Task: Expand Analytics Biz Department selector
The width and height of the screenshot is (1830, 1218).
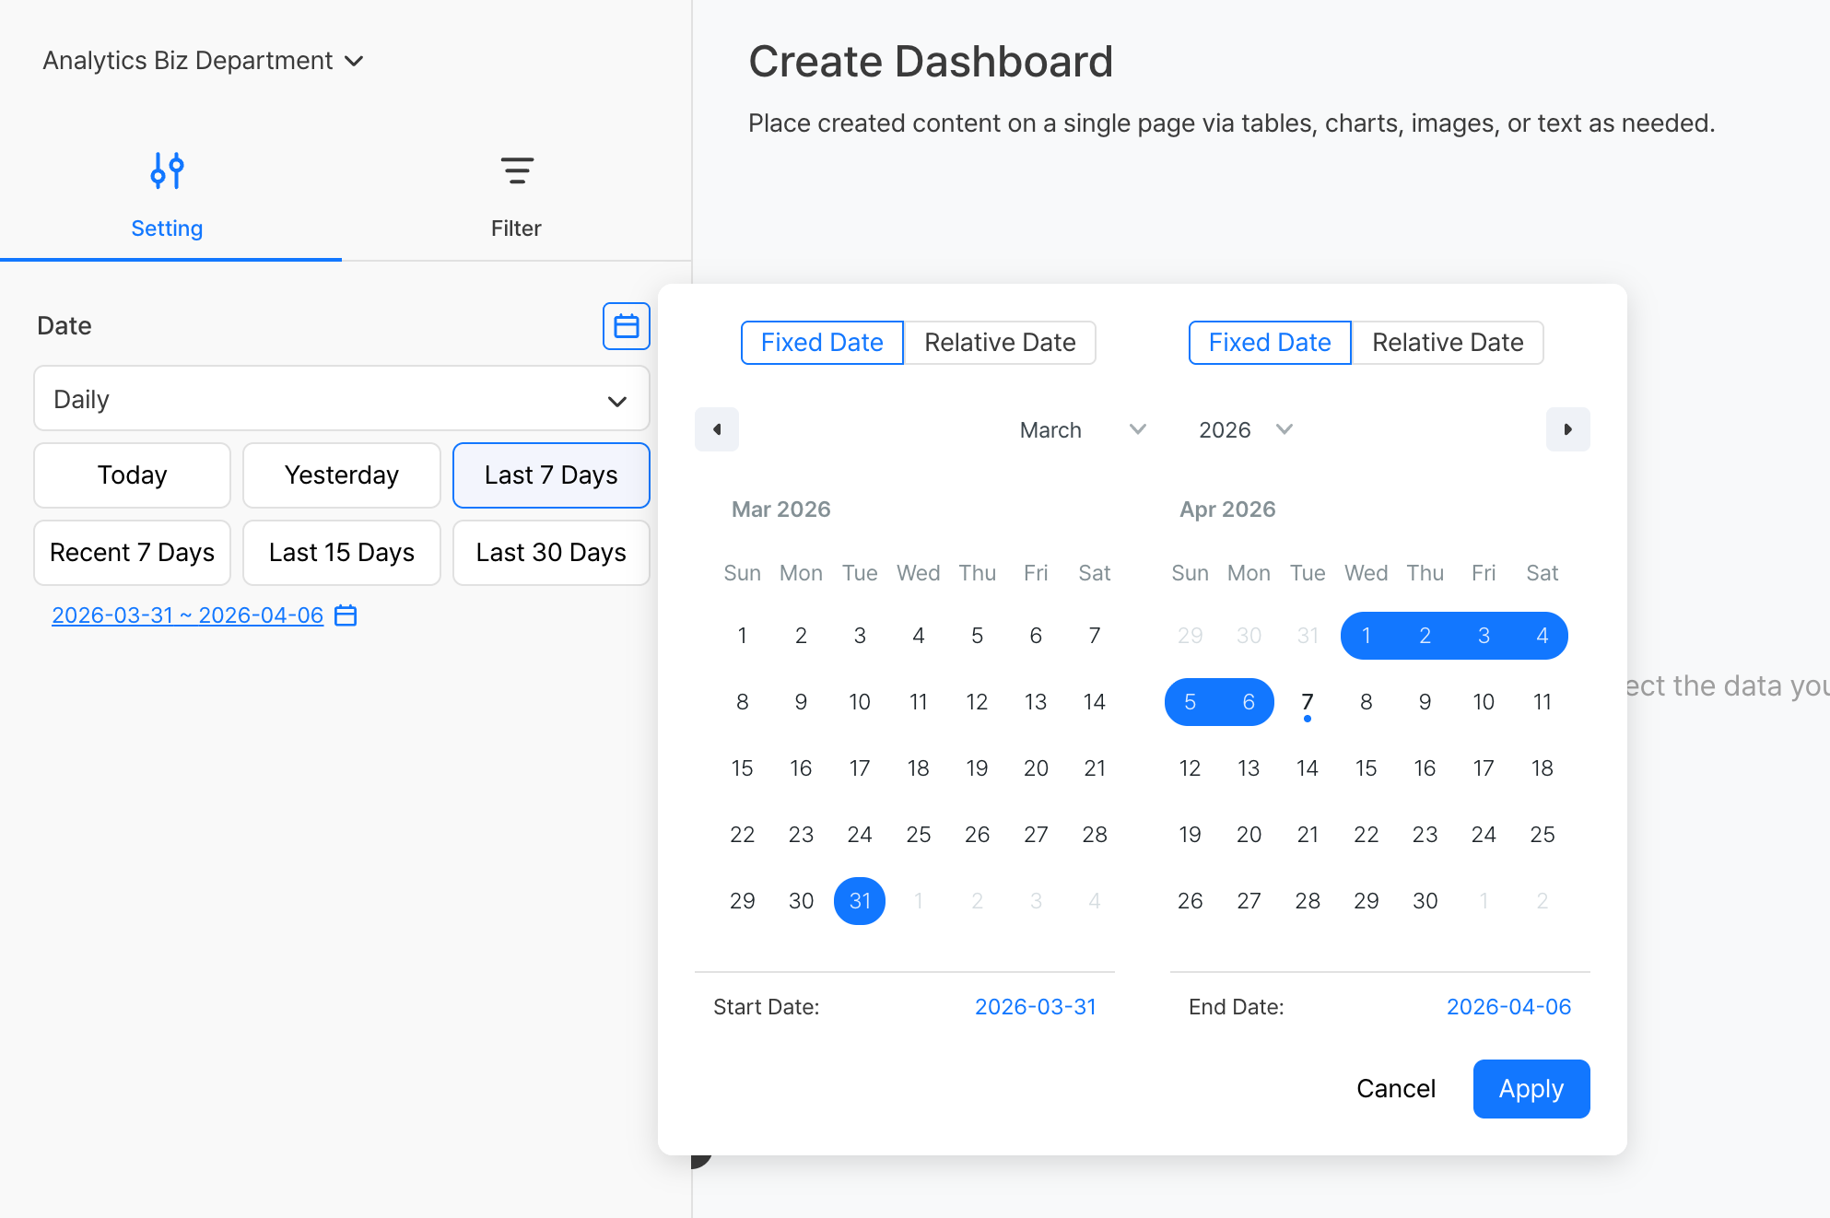Action: click(x=203, y=61)
